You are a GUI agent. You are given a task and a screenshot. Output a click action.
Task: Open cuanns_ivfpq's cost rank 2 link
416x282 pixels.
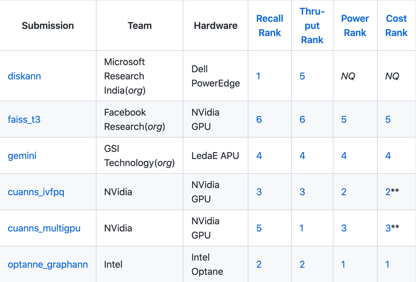[x=388, y=192]
